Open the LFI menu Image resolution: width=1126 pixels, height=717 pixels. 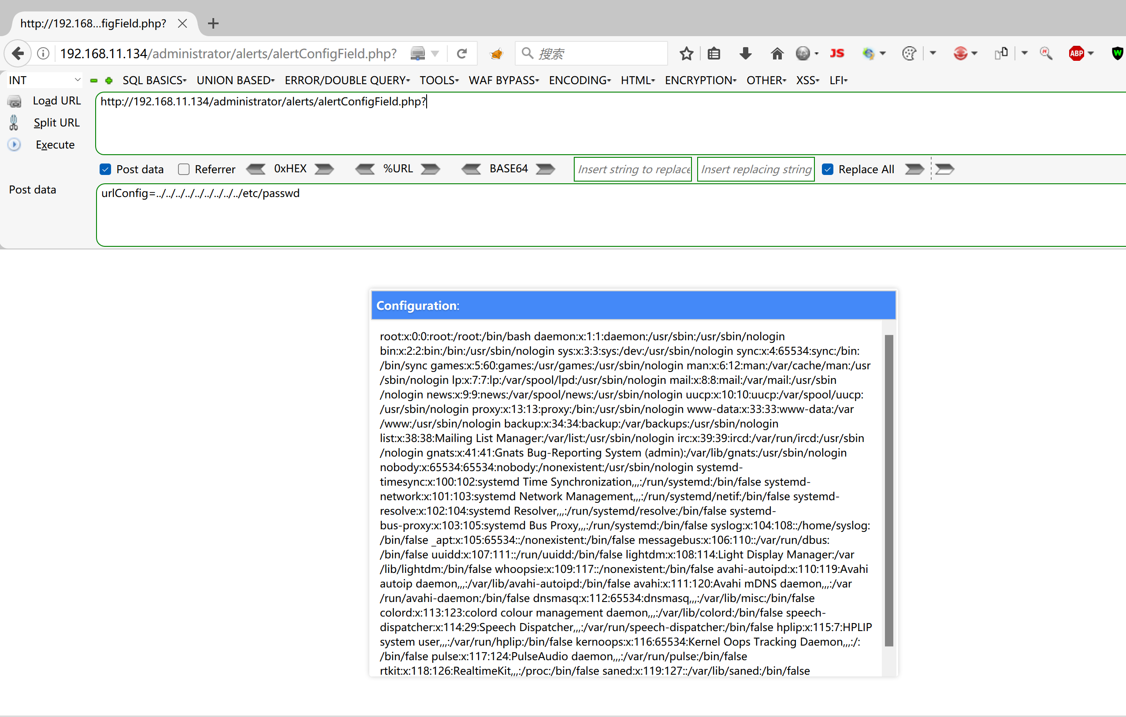click(x=838, y=80)
